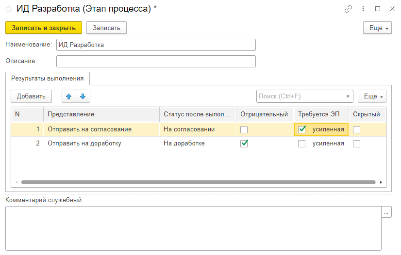Uncheck Требуется ЭП in first row
Image resolution: width=401 pixels, height=255 pixels.
pyautogui.click(x=302, y=129)
